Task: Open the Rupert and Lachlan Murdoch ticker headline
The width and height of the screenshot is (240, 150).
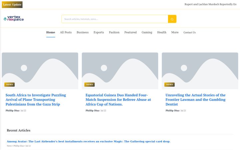Action: 210,4
